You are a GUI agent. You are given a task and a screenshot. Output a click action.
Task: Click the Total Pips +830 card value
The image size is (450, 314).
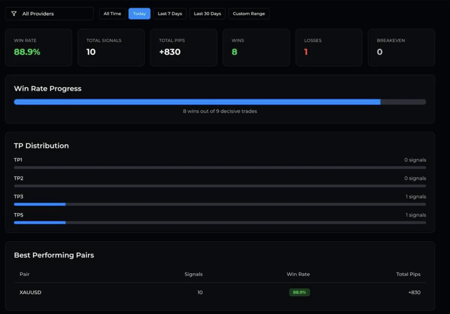(x=170, y=52)
